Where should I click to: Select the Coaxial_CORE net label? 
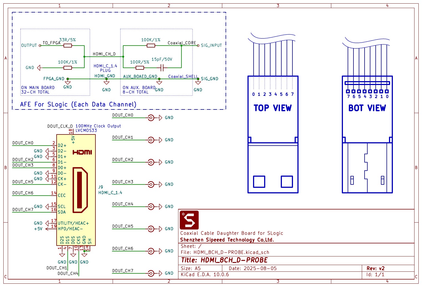click(x=182, y=43)
